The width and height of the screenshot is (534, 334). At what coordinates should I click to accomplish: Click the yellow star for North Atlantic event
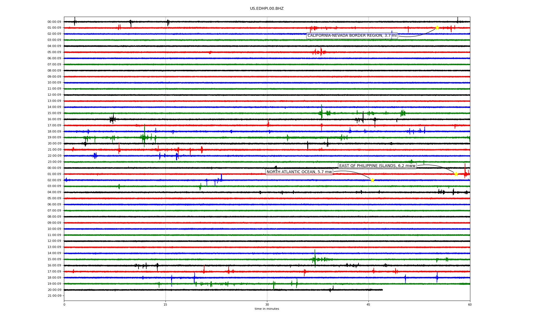click(372, 180)
